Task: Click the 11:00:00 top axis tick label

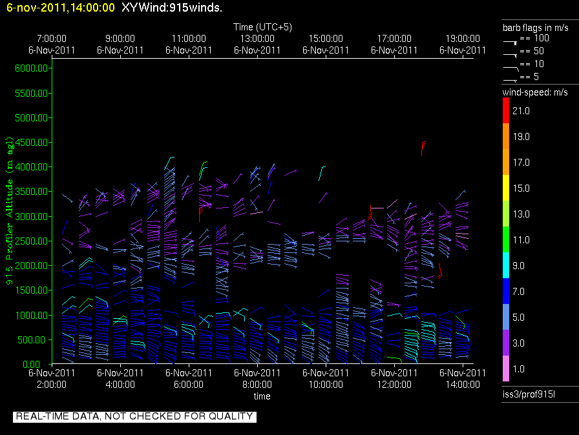Action: [x=189, y=38]
